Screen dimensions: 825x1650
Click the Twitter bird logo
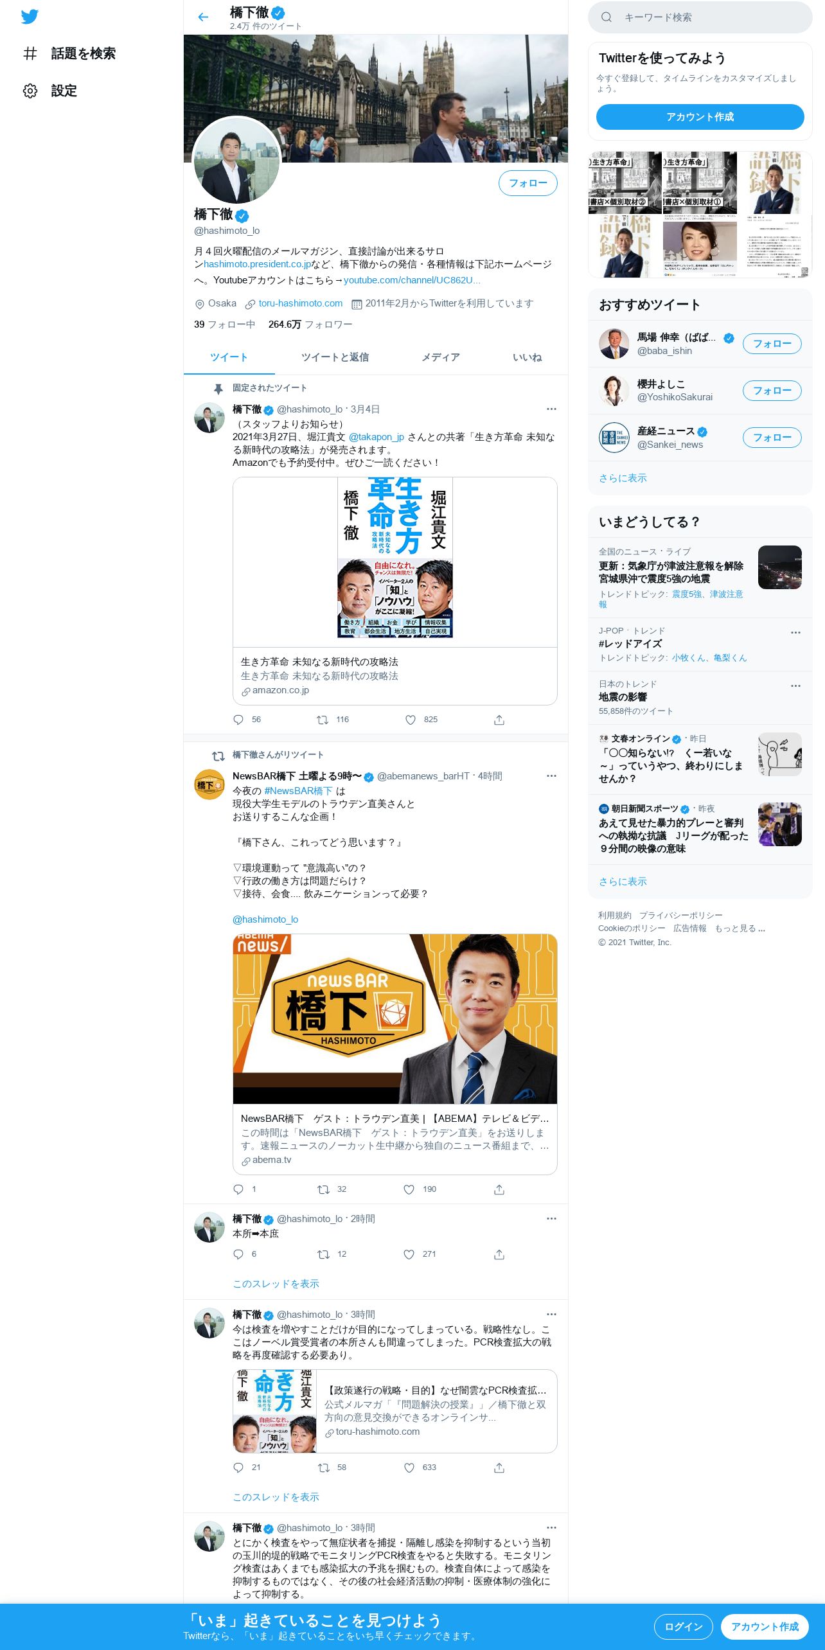pyautogui.click(x=30, y=17)
